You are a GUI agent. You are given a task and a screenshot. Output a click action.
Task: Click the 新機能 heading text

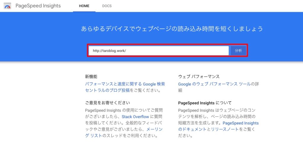[91, 77]
